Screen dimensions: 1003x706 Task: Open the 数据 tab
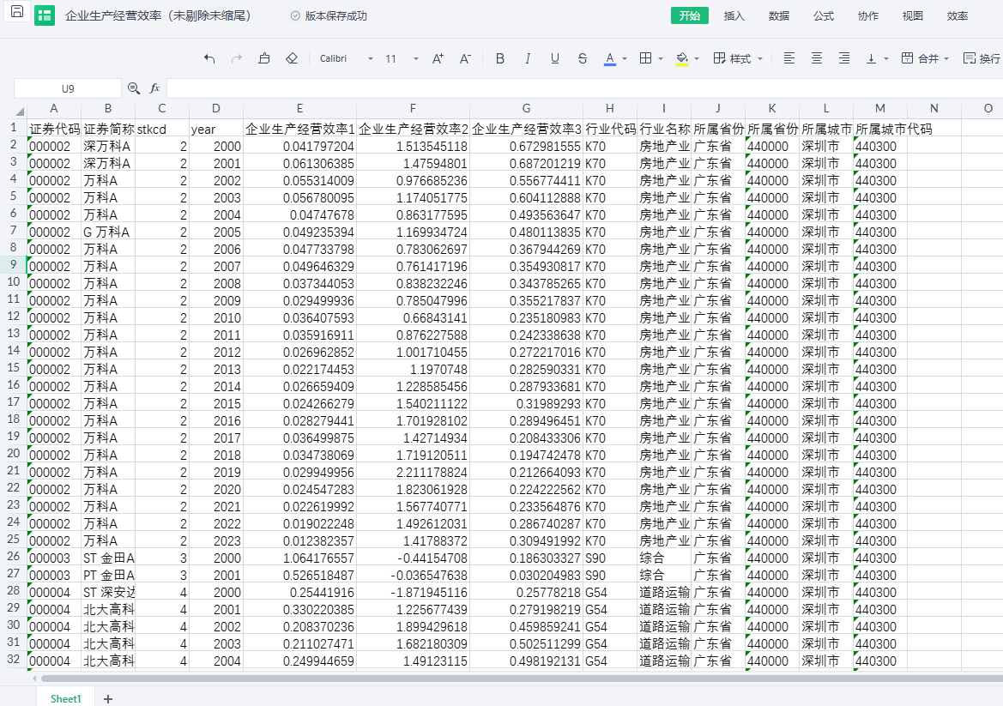click(x=779, y=16)
